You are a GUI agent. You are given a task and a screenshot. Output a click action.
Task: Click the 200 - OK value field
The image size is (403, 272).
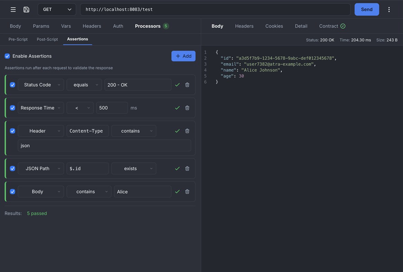[x=138, y=85]
